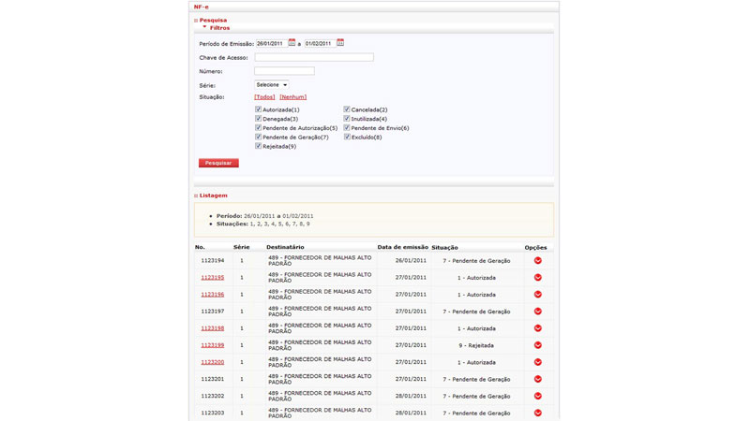Open options icon for invoice 1123199

point(537,345)
